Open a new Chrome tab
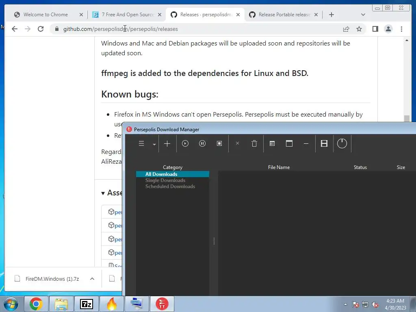Viewport: 416px width, 312px height. pyautogui.click(x=331, y=15)
